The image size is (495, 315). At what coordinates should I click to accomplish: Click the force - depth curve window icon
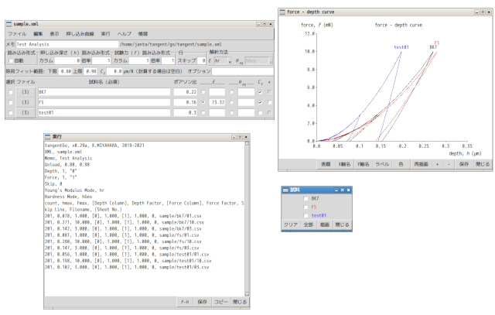click(x=282, y=12)
